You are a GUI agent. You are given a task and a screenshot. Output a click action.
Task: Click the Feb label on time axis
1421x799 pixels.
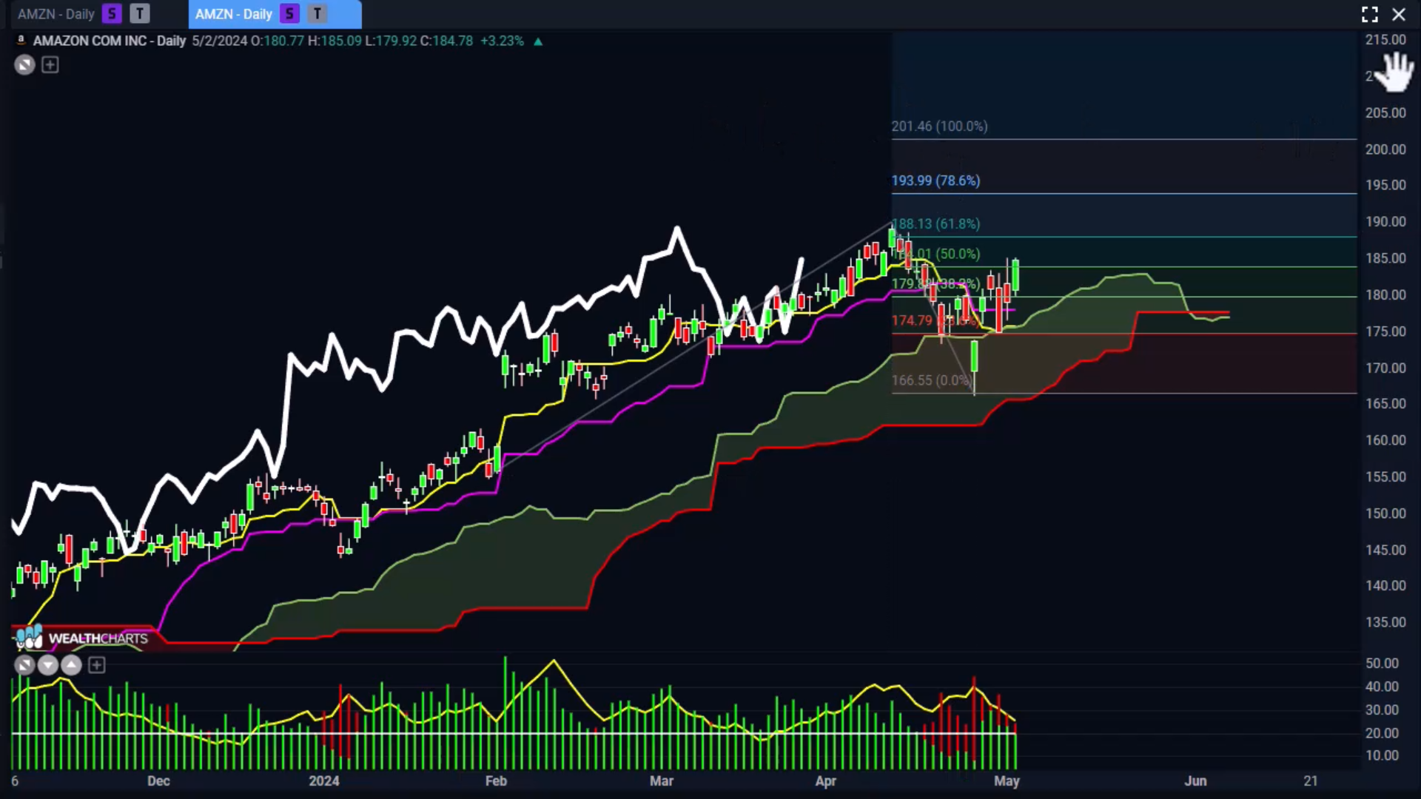click(x=496, y=781)
